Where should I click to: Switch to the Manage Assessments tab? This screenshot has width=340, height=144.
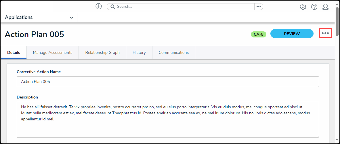[52, 52]
